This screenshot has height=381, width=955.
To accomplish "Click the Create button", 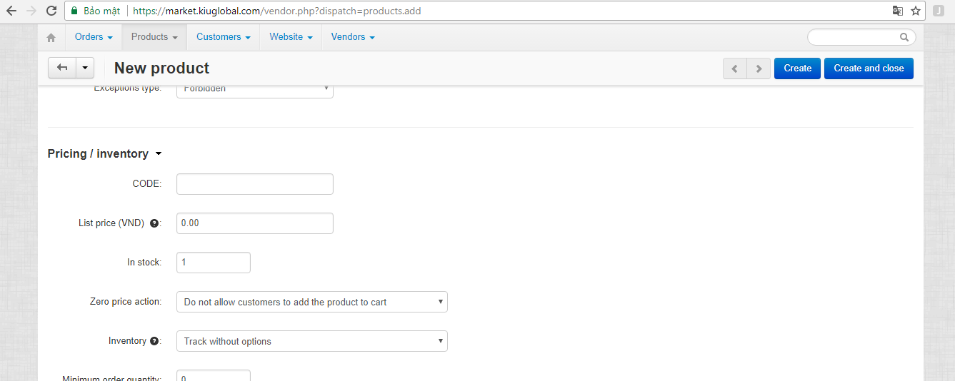I will 797,68.
